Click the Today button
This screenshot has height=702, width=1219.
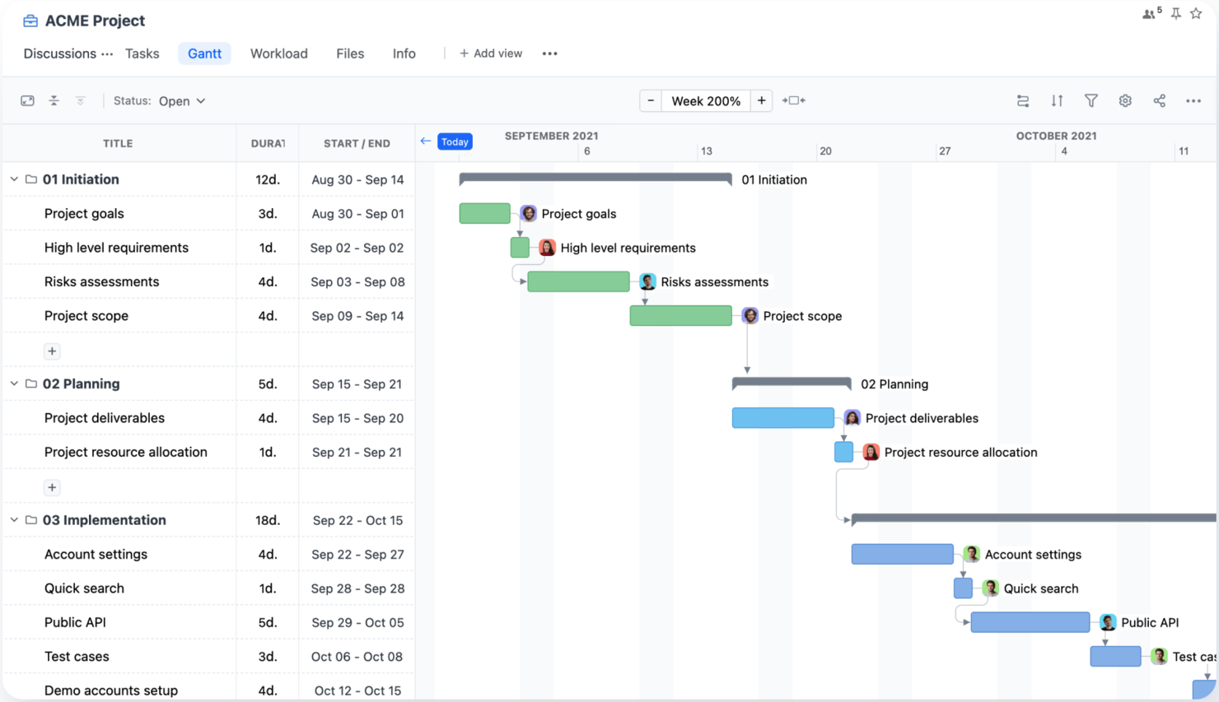455,141
